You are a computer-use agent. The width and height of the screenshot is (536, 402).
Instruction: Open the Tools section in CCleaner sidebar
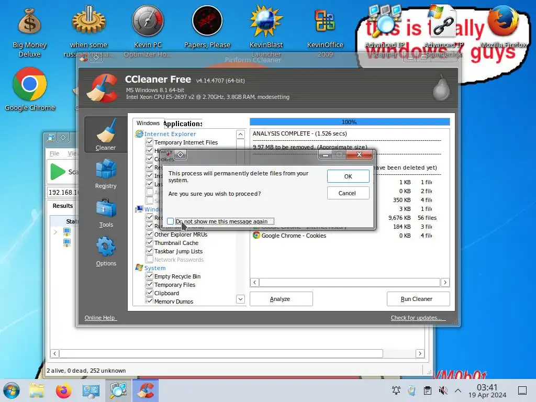pos(106,213)
